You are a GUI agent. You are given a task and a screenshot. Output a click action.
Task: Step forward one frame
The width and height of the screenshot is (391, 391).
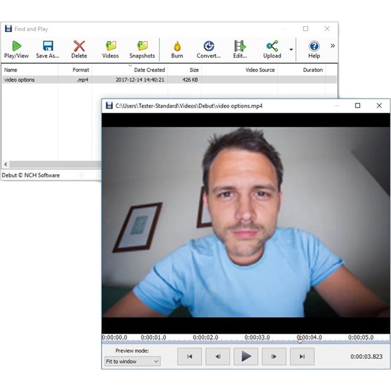tap(274, 357)
